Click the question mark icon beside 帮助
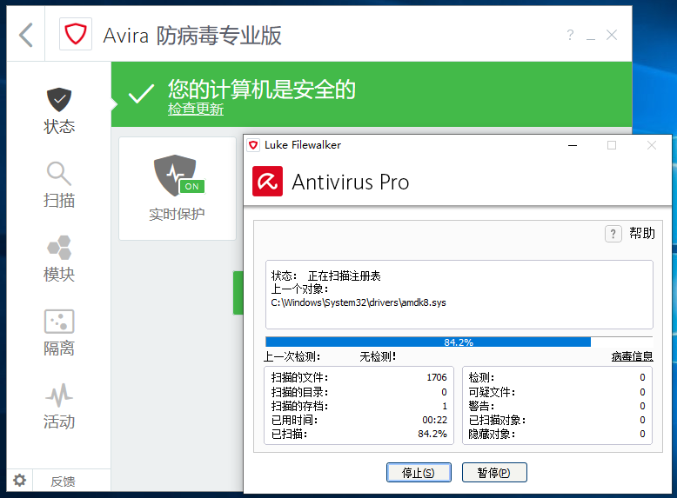This screenshot has width=677, height=498. click(613, 234)
